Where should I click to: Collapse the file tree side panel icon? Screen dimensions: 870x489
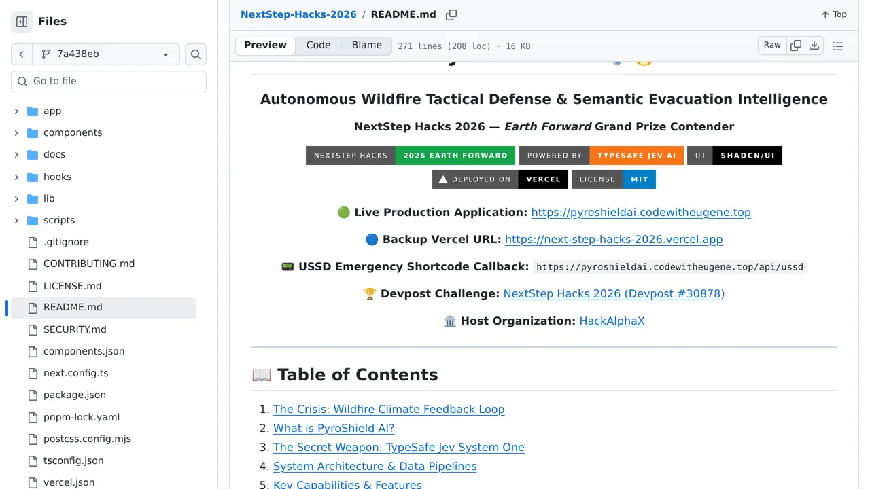coord(22,22)
